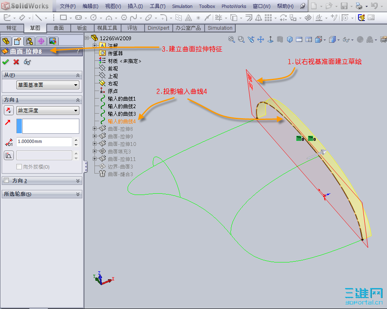The width and height of the screenshot is (387, 309).
Task: Select the Line sketch tool
Action: point(38,18)
